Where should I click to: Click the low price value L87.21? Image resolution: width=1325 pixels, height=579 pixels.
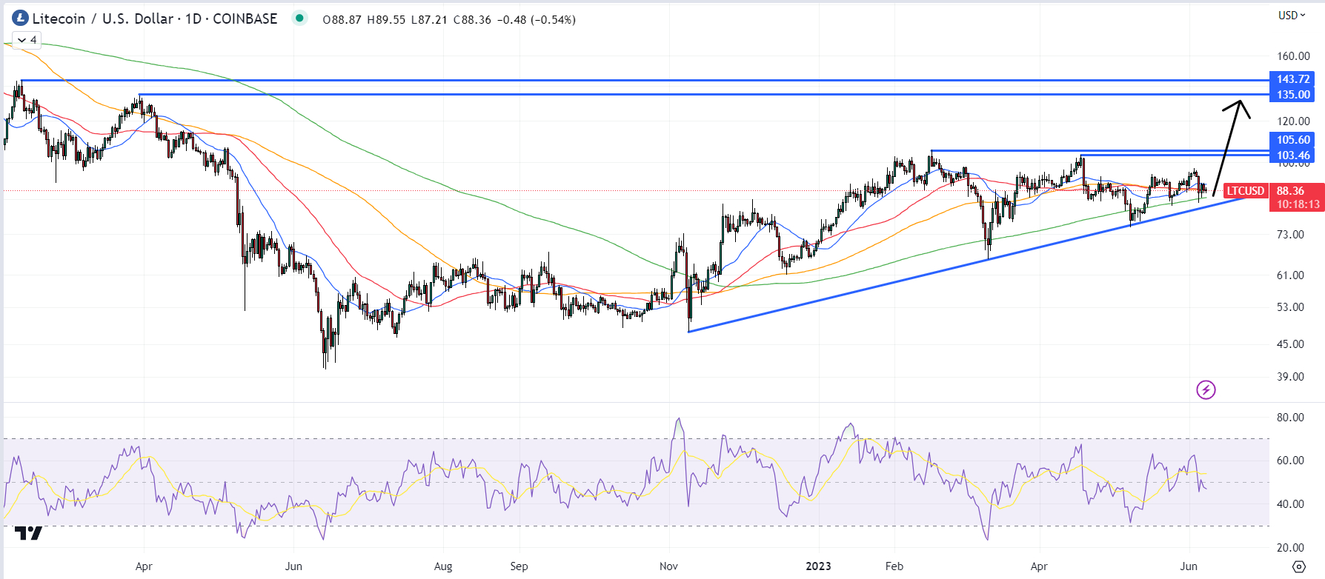pos(428,19)
